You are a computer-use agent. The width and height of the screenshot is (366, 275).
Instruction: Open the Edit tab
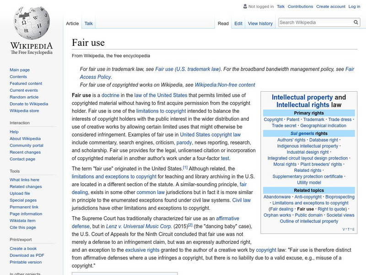[238, 23]
